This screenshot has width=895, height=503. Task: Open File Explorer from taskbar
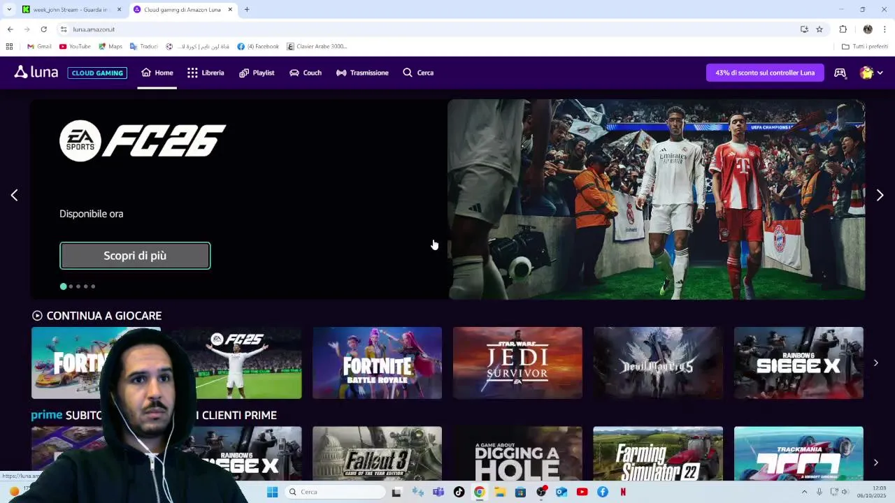(x=500, y=492)
